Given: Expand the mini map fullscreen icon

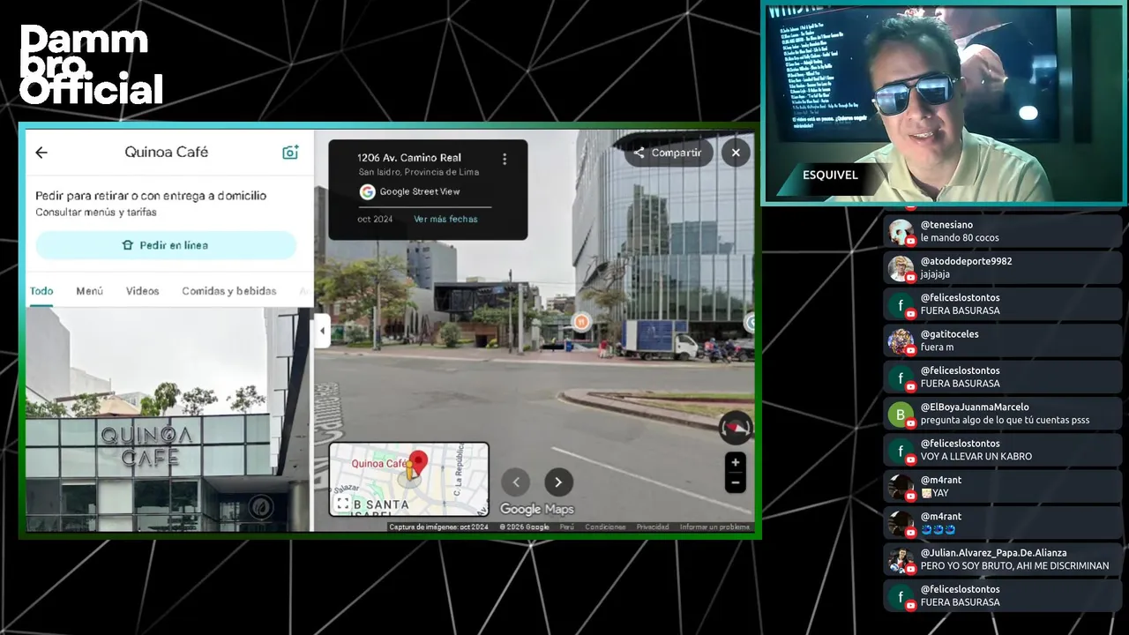Looking at the screenshot, I should 342,504.
